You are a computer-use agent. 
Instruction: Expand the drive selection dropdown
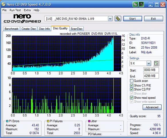[110, 19]
